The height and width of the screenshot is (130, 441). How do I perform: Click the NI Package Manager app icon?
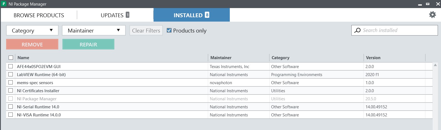(x=4, y=4)
